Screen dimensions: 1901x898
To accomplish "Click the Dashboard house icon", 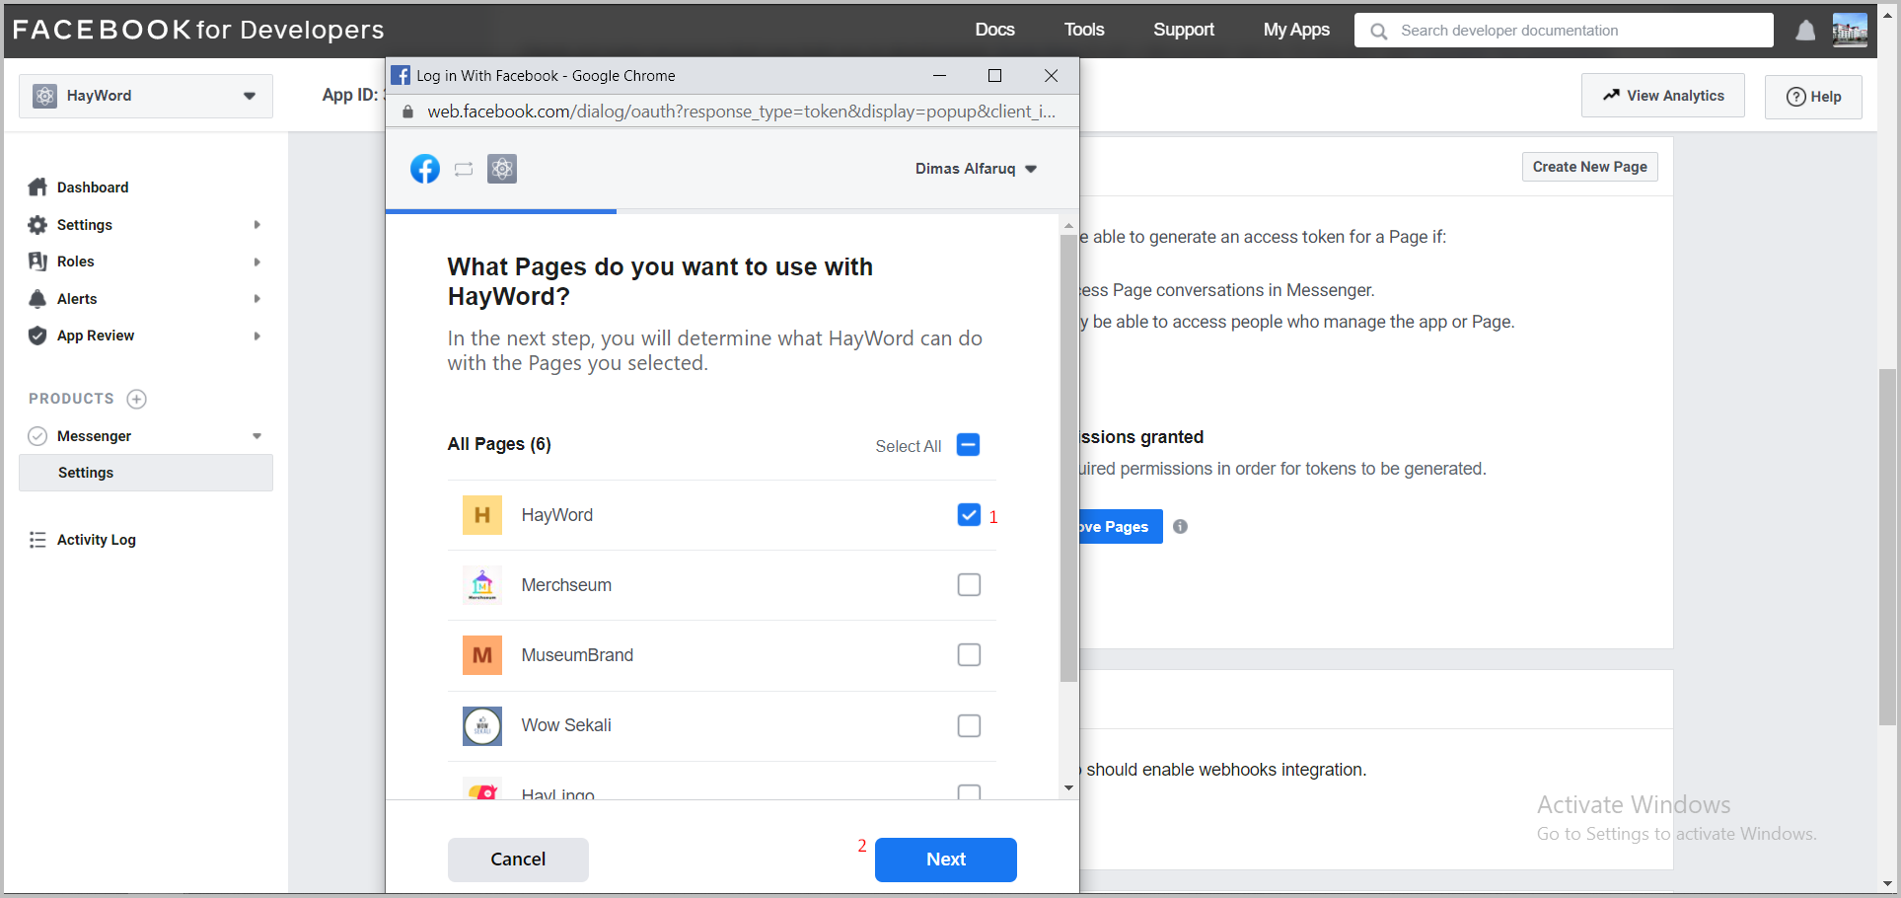I will coord(37,187).
